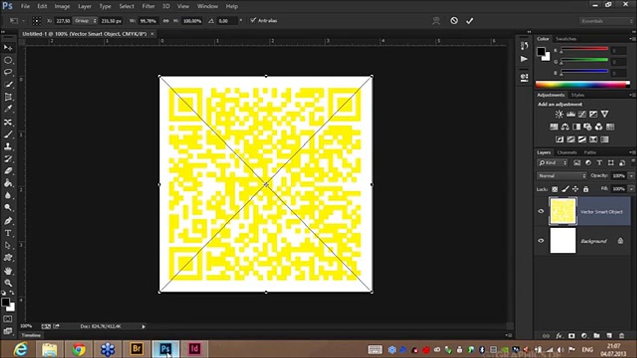The width and height of the screenshot is (637, 358).
Task: Select the Zoom tool
Action: (x=8, y=283)
